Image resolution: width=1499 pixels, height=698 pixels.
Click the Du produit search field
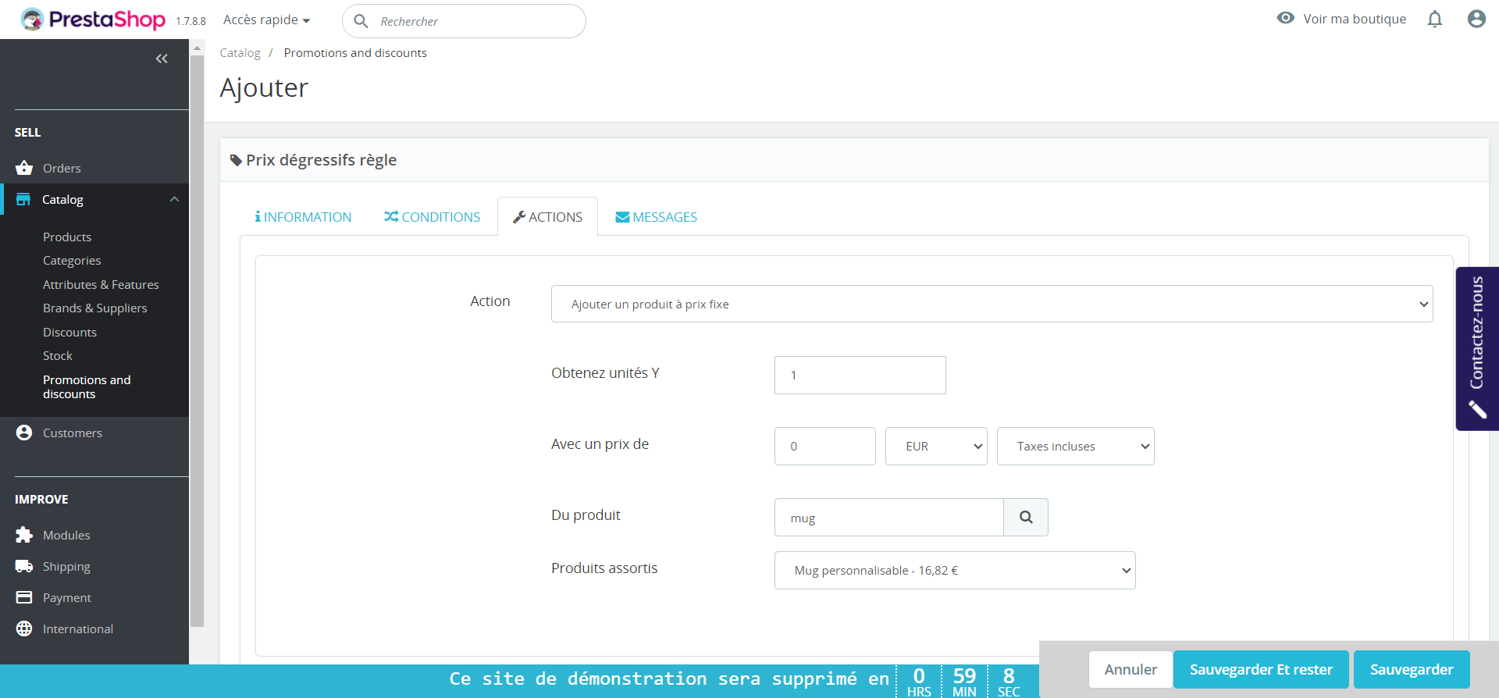click(888, 517)
